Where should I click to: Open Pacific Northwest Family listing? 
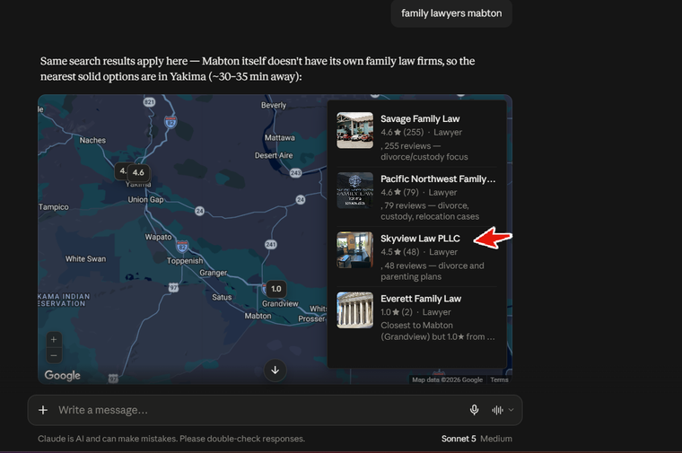coord(416,197)
